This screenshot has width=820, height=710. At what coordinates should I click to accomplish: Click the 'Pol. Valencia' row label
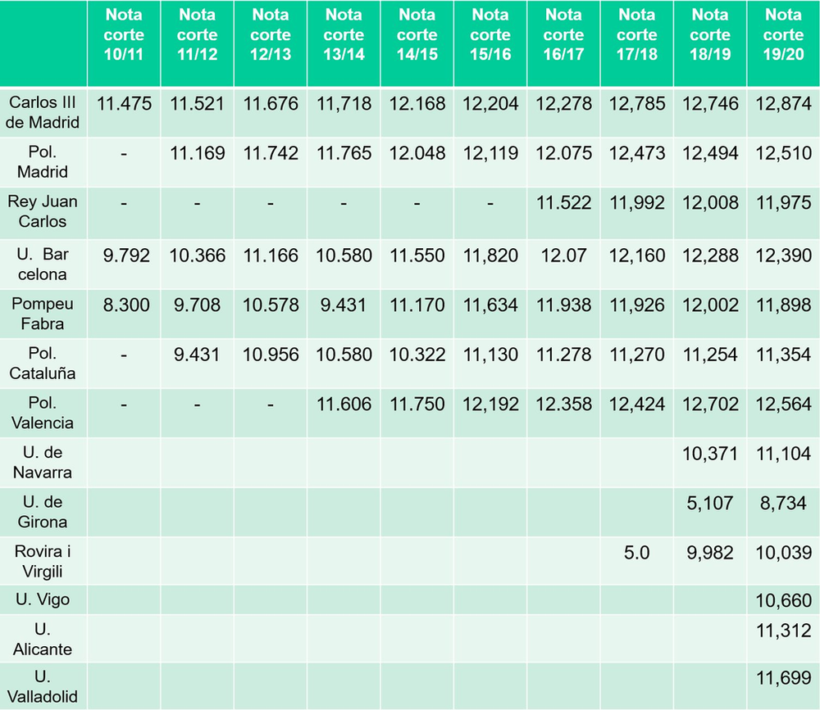coord(43,414)
